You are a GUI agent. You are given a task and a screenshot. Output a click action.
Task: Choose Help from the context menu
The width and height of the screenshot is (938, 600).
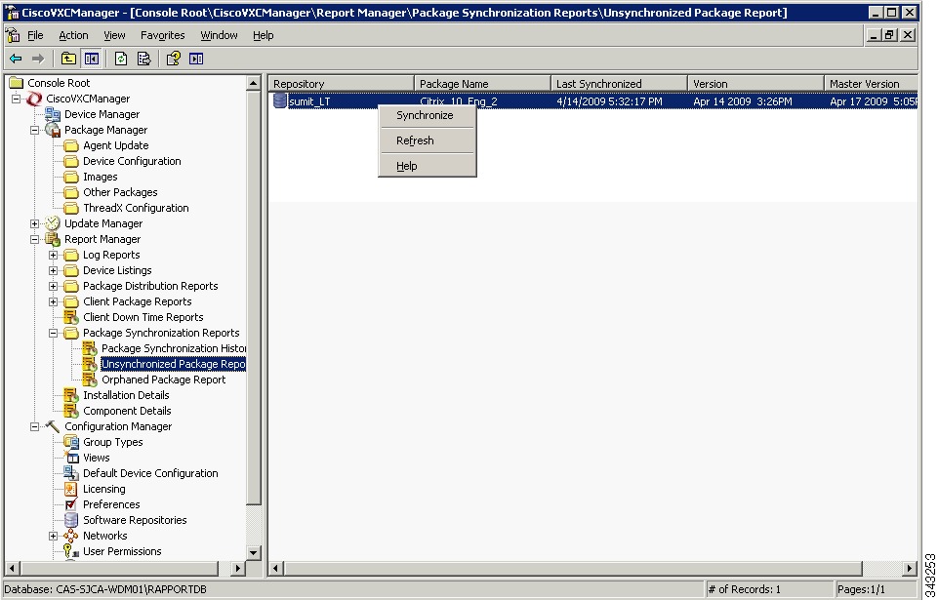click(428, 166)
